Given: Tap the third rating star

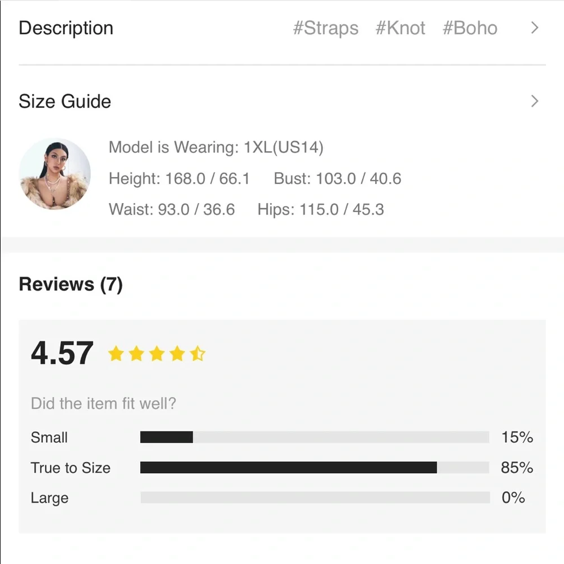Looking at the screenshot, I should pyautogui.click(x=158, y=354).
